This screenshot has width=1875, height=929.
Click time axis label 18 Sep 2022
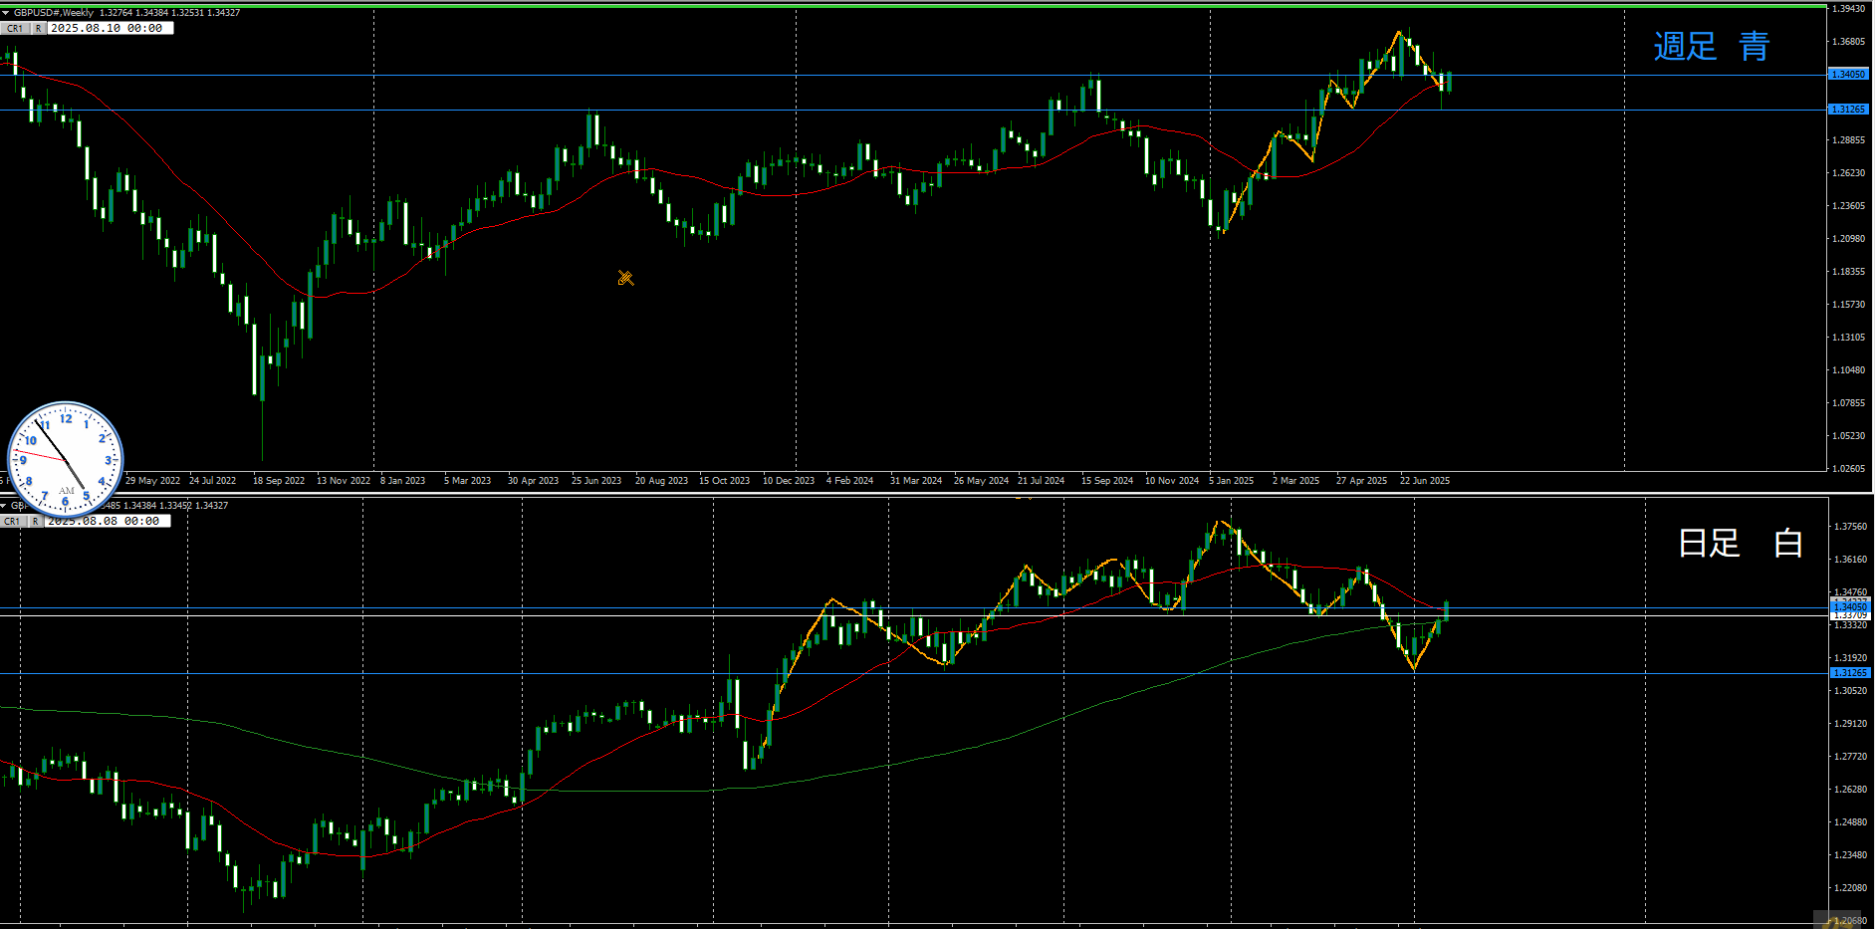(279, 481)
